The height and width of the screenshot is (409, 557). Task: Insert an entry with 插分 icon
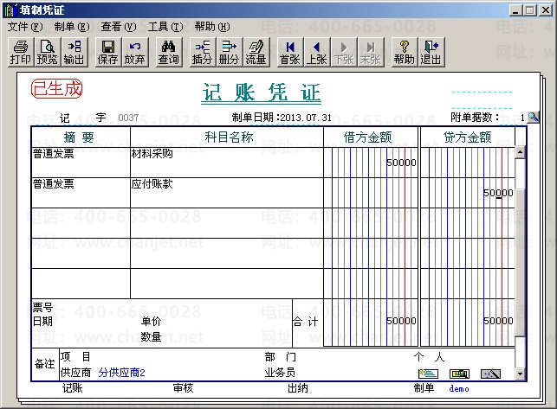202,53
